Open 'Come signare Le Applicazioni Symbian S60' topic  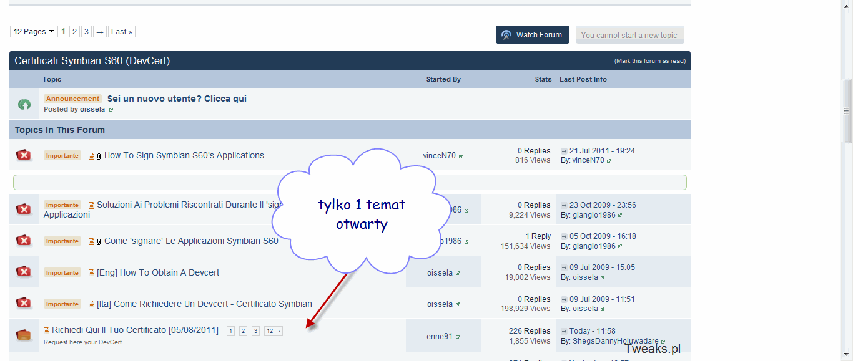coord(191,241)
